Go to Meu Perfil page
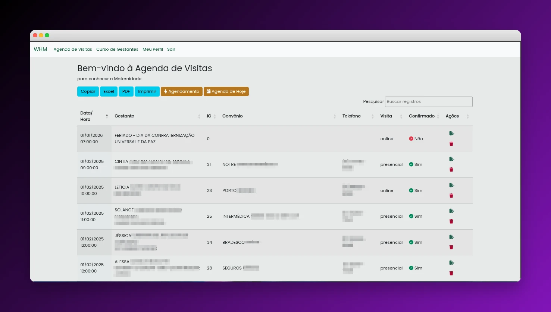551x312 pixels. tap(153, 49)
